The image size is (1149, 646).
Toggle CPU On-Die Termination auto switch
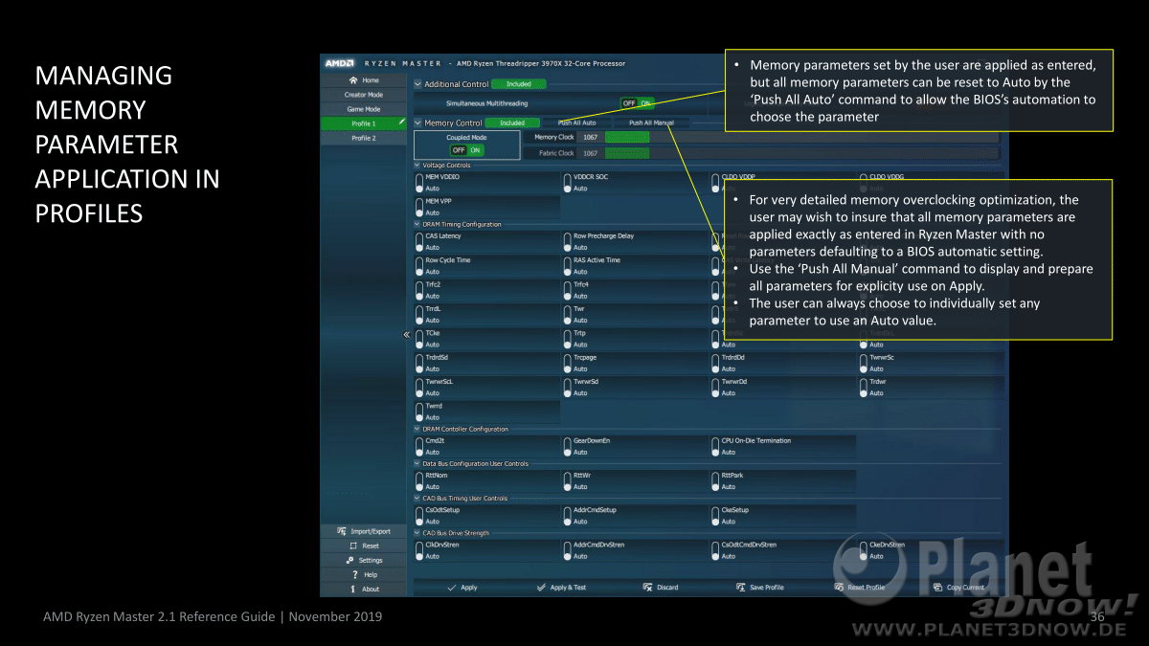(716, 446)
